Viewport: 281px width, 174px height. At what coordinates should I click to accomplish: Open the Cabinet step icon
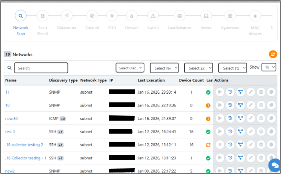click(x=92, y=16)
